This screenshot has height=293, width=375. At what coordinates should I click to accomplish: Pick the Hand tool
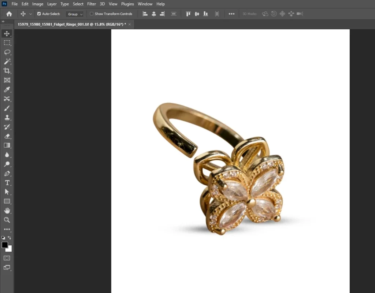tap(7, 211)
